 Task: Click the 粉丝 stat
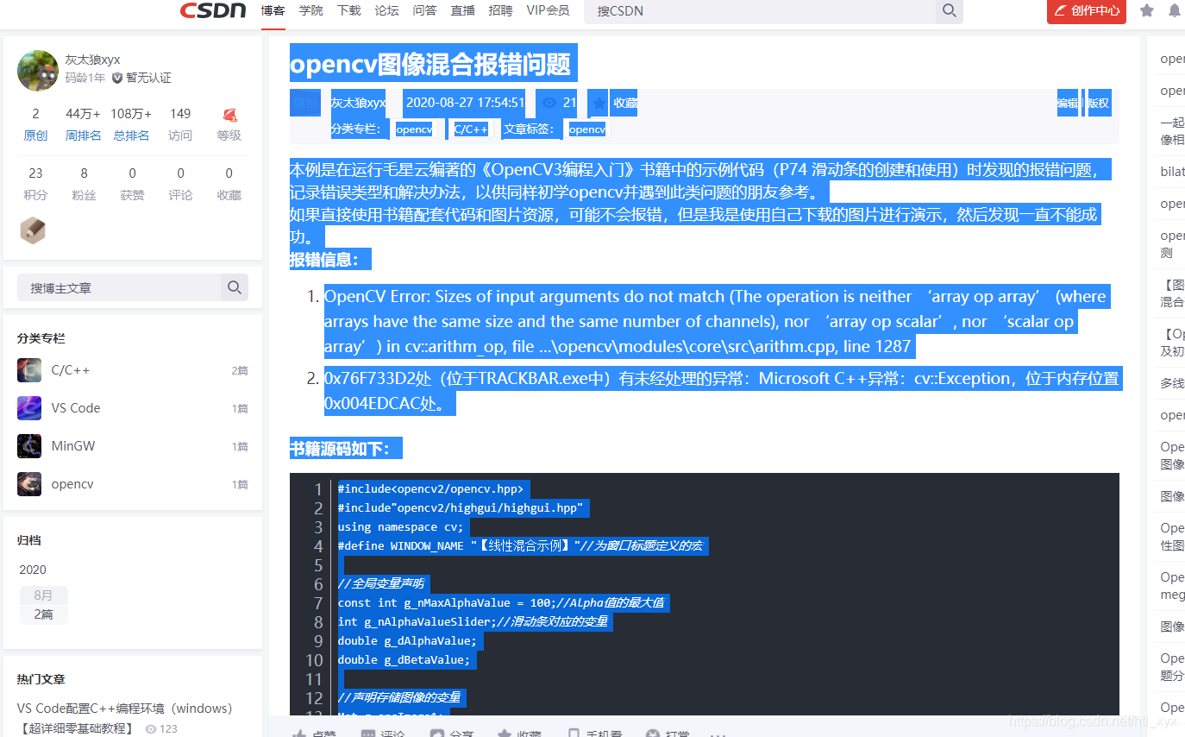point(84,184)
